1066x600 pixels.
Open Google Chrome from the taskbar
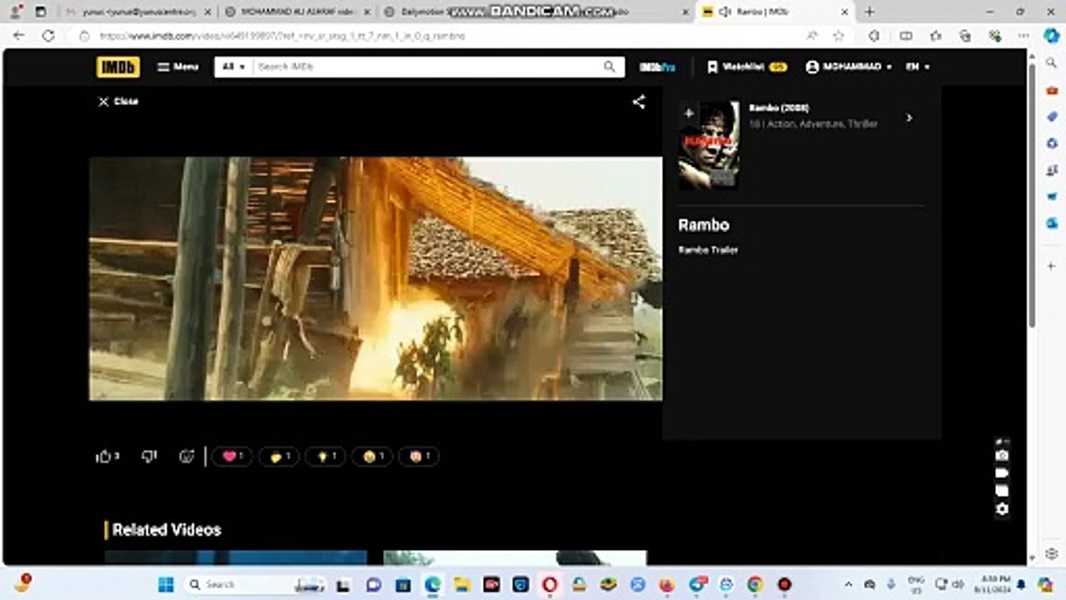755,584
